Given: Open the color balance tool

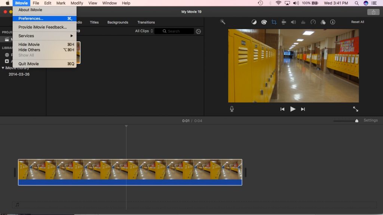Looking at the screenshot, I should tap(254, 22).
